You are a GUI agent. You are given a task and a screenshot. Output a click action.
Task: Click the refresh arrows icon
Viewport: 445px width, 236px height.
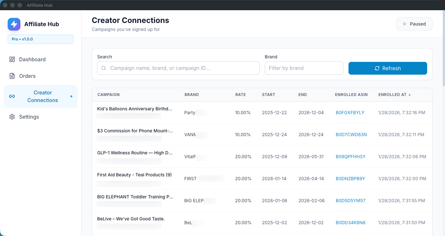click(377, 68)
